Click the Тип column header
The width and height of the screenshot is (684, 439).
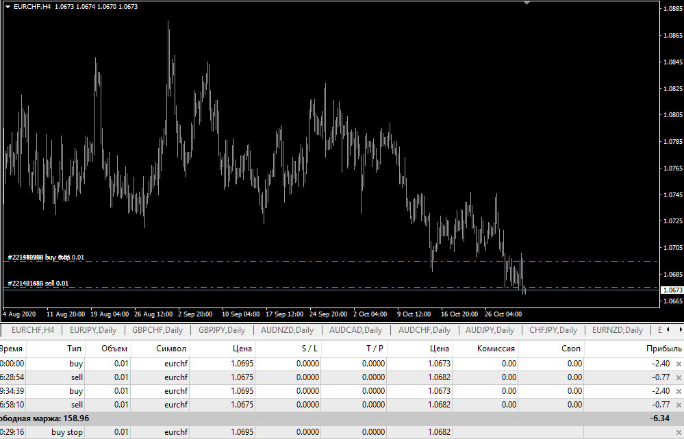[75, 349]
